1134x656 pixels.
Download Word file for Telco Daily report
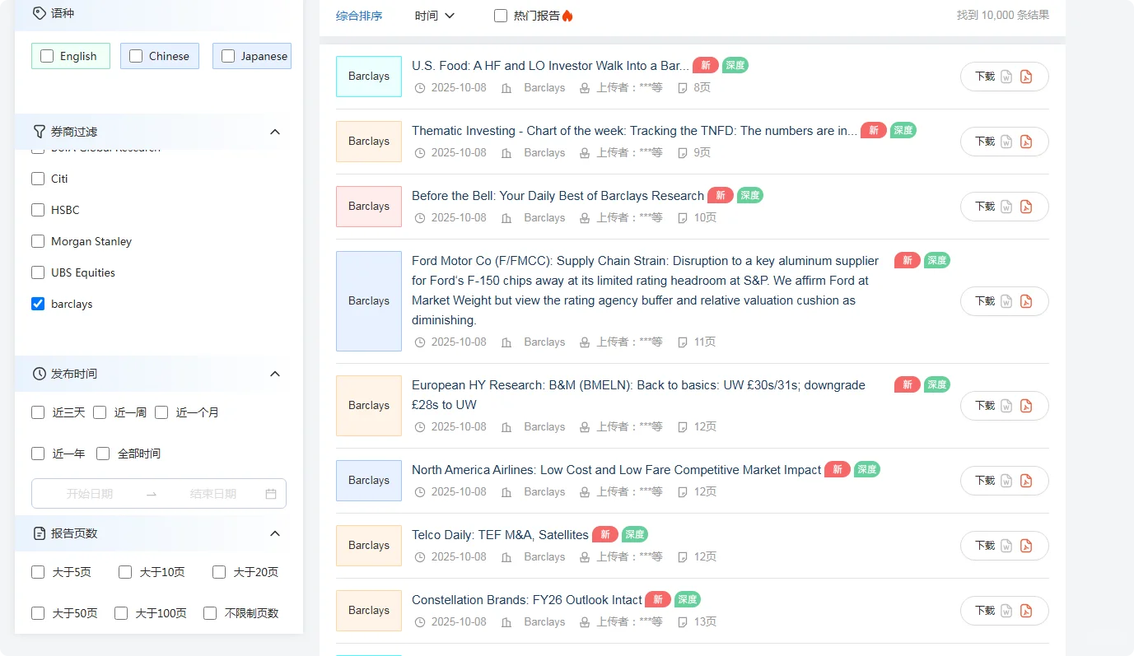point(1006,546)
